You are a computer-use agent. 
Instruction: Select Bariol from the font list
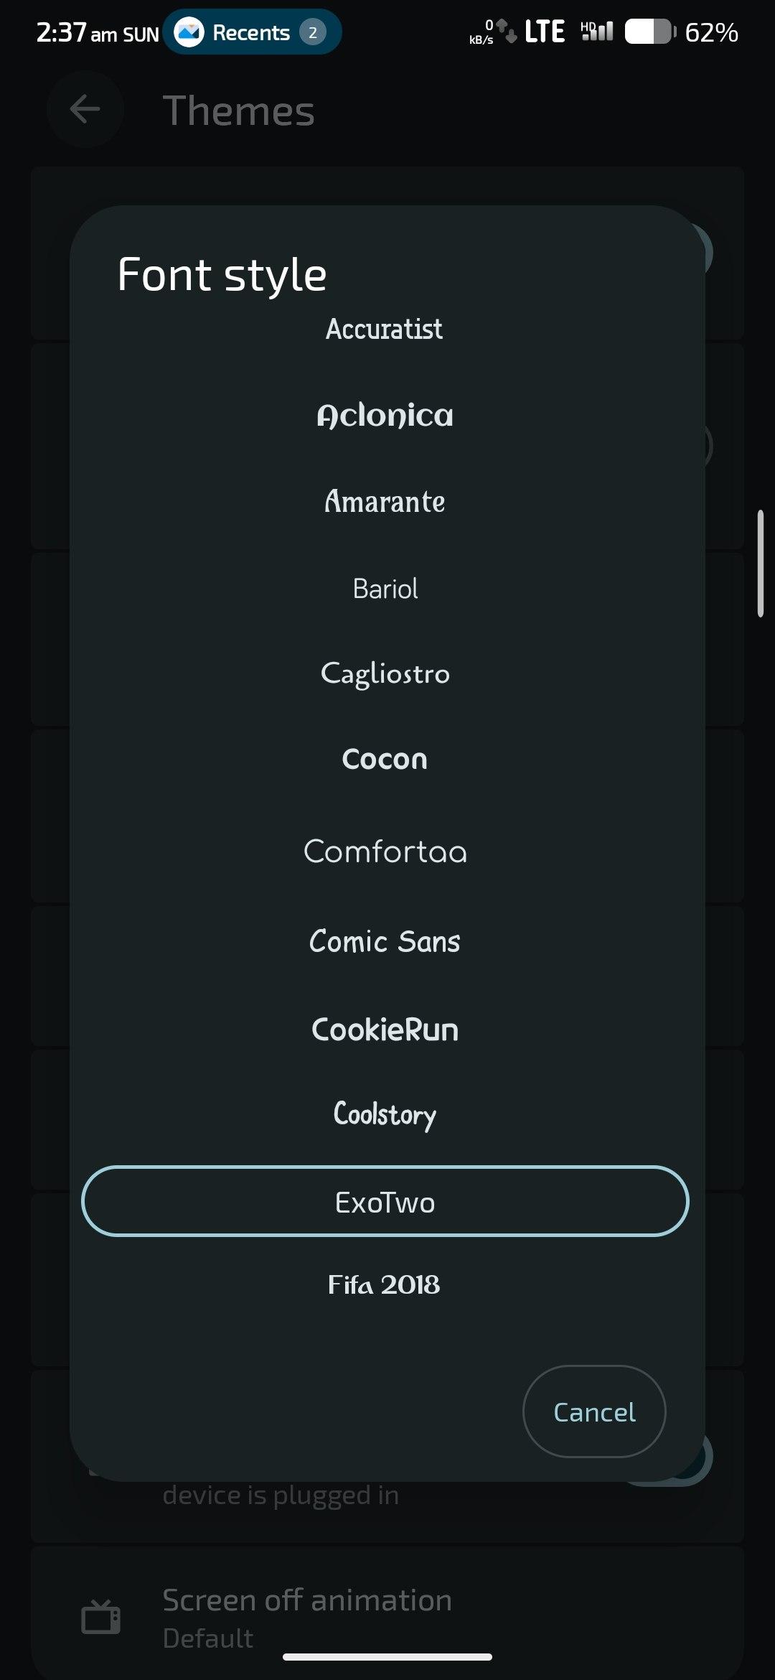pyautogui.click(x=385, y=589)
